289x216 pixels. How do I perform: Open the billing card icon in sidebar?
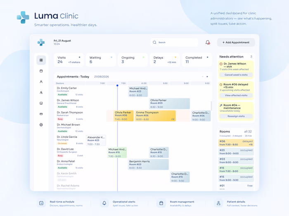[41, 114]
